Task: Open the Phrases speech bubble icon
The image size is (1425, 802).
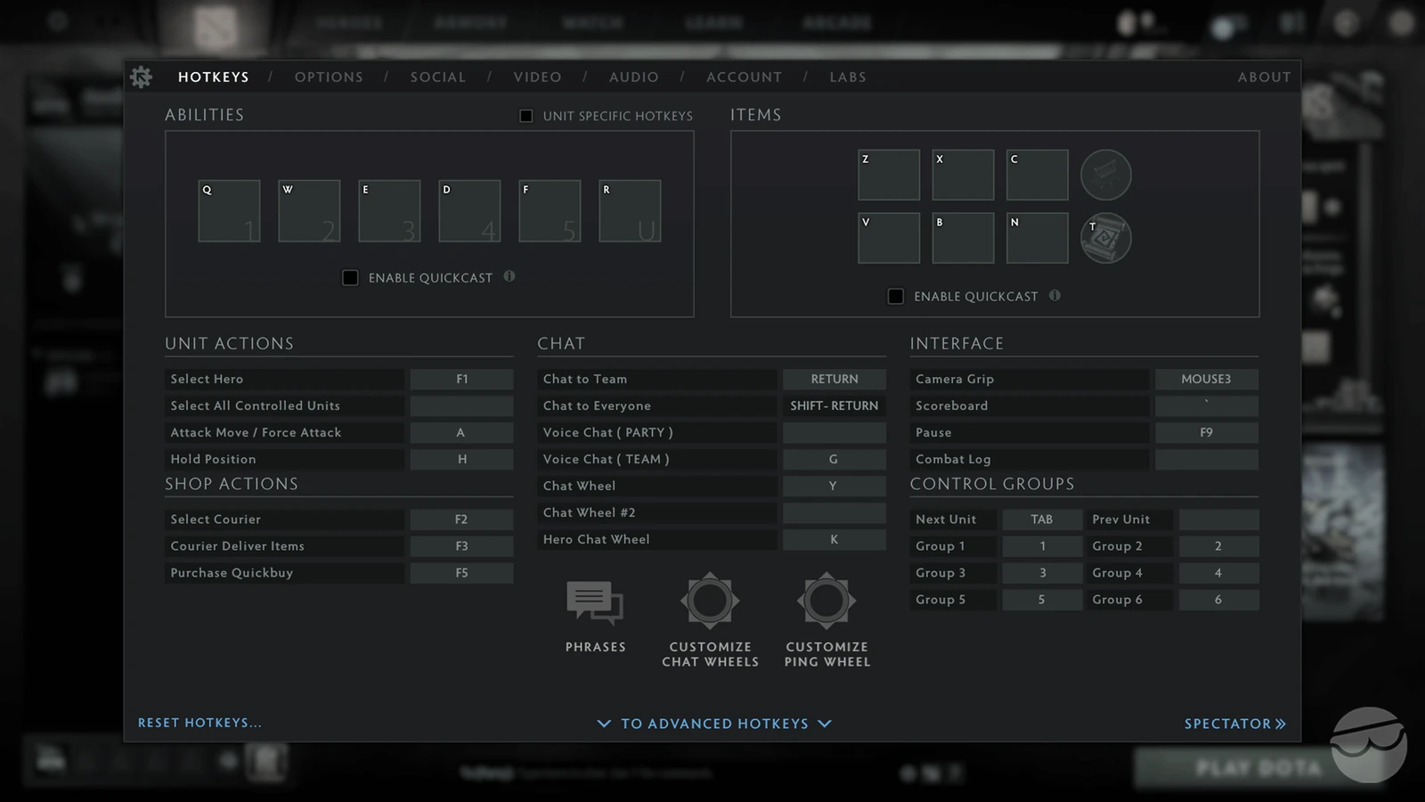Action: [595, 603]
